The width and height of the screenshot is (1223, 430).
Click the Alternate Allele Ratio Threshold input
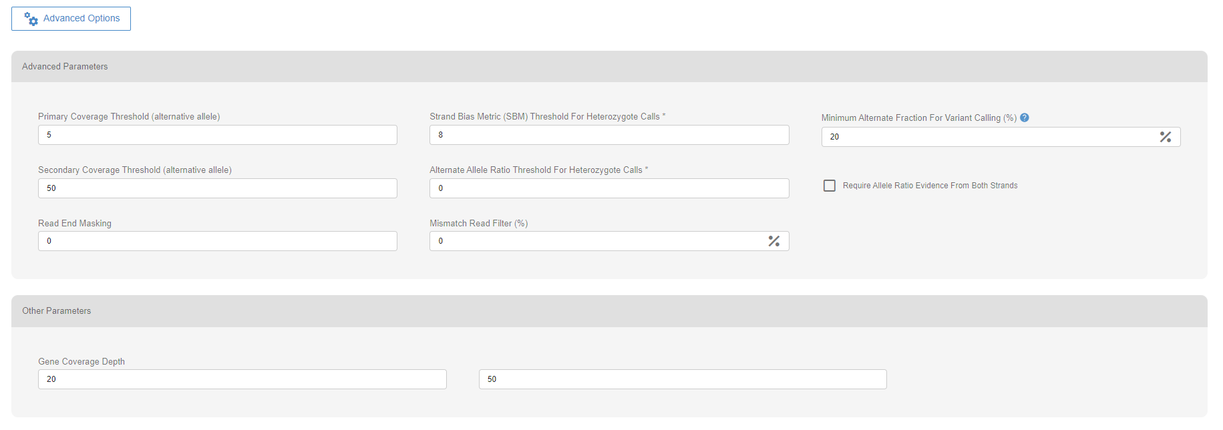pos(608,188)
